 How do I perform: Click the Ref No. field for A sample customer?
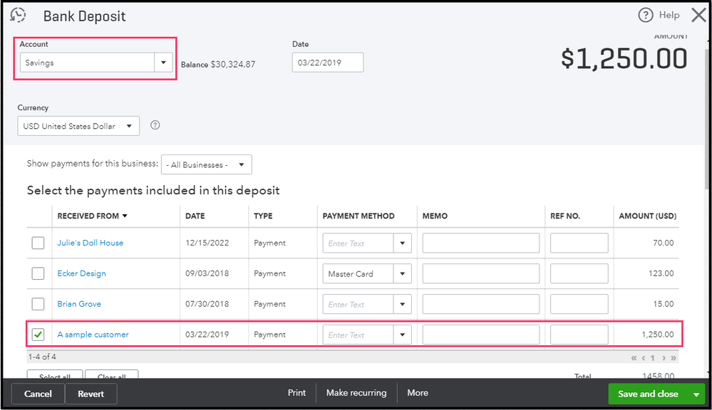[x=579, y=335]
